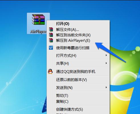
Task: Choose 通过QQ发送到我的手机
Action: (x=78, y=72)
